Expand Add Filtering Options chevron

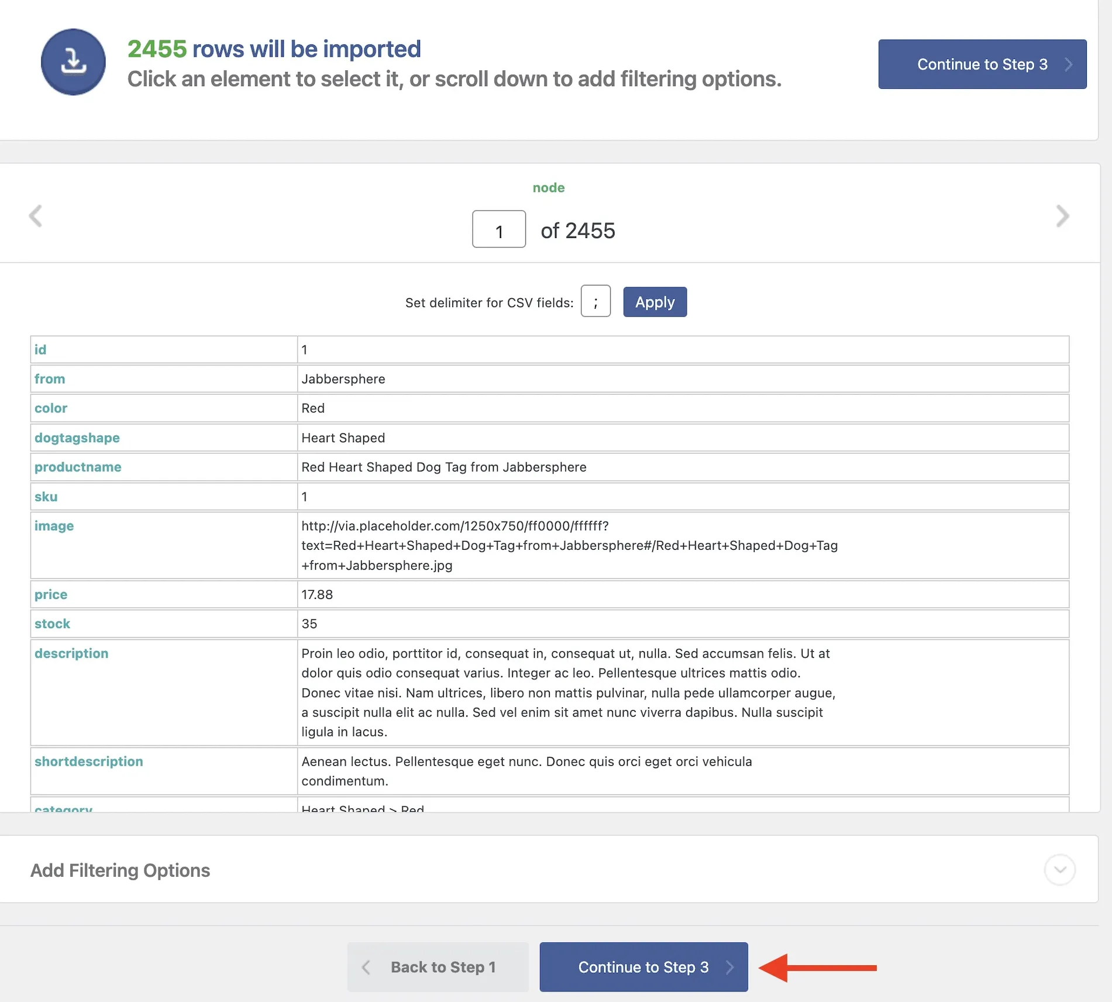coord(1059,870)
